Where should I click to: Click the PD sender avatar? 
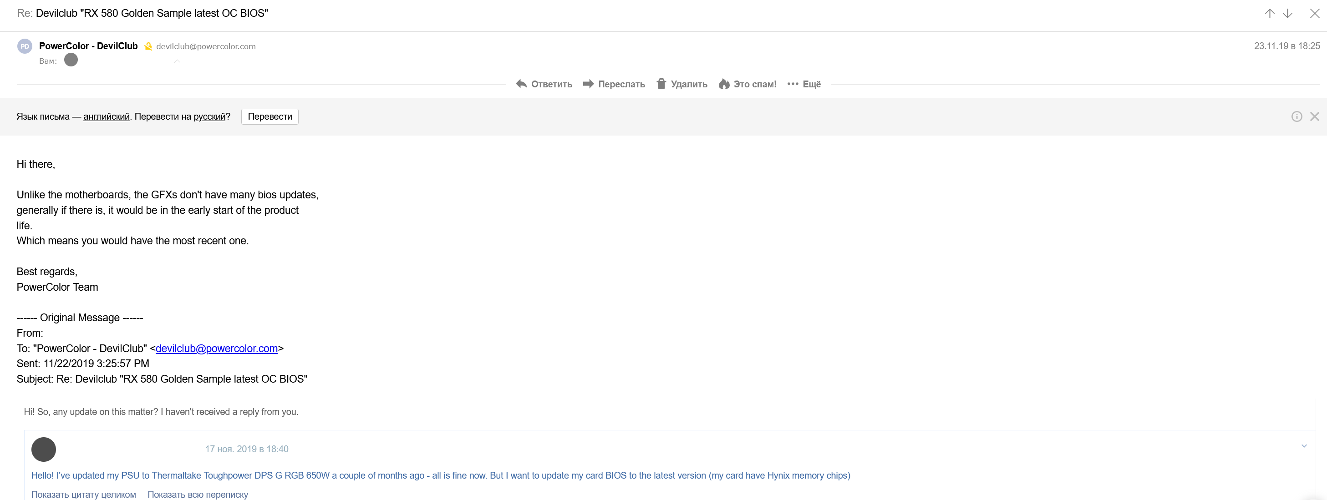coord(25,46)
